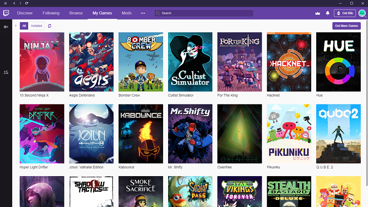Switch to the Discover tab
The image size is (368, 207).
[x=25, y=13]
